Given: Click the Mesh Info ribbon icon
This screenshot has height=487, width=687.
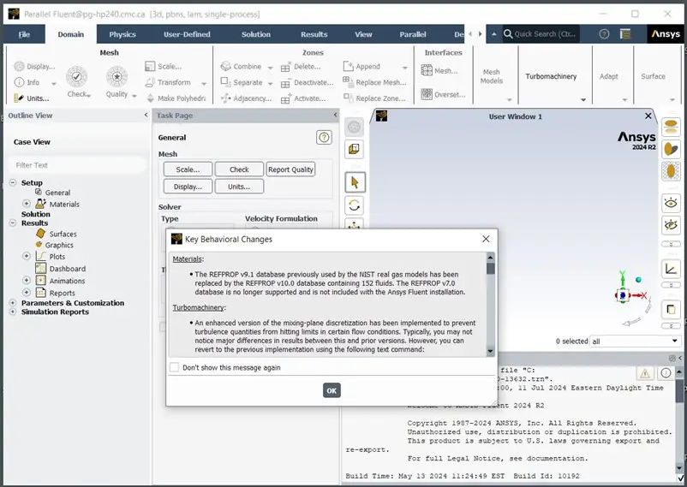Looking at the screenshot, I should click(x=20, y=82).
